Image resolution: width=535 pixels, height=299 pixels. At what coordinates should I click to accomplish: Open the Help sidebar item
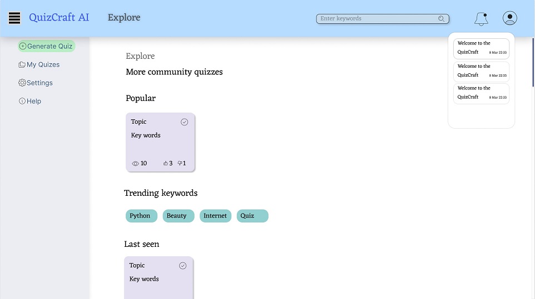(x=30, y=101)
